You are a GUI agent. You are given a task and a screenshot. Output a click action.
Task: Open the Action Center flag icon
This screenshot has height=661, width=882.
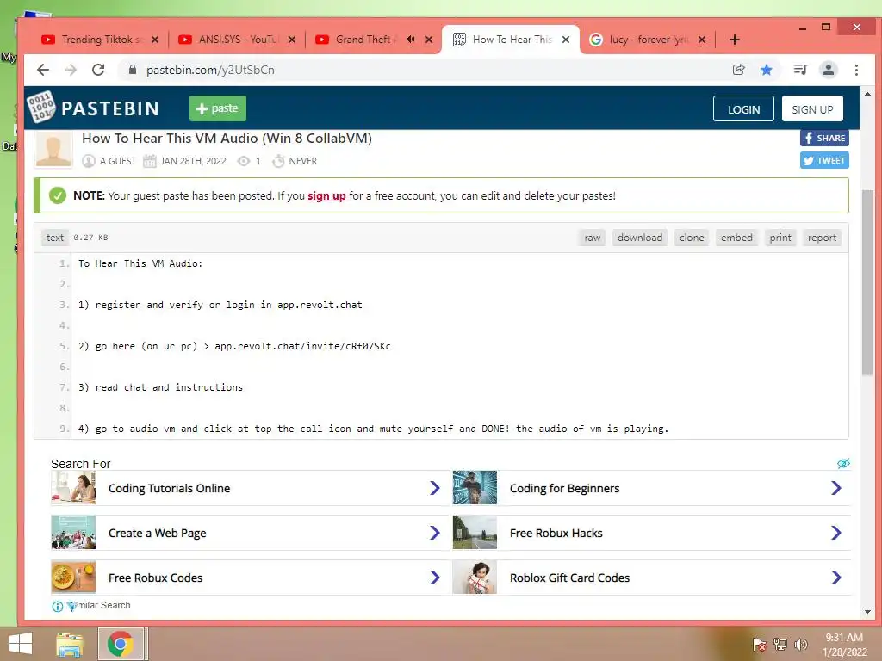(x=759, y=644)
